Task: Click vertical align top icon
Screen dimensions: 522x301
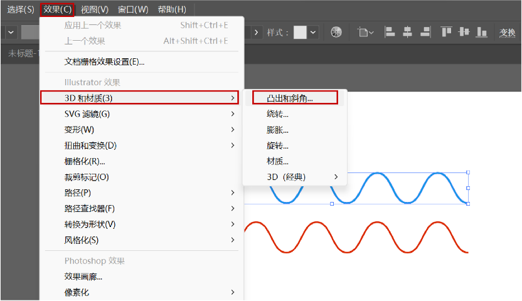Action: coord(446,32)
